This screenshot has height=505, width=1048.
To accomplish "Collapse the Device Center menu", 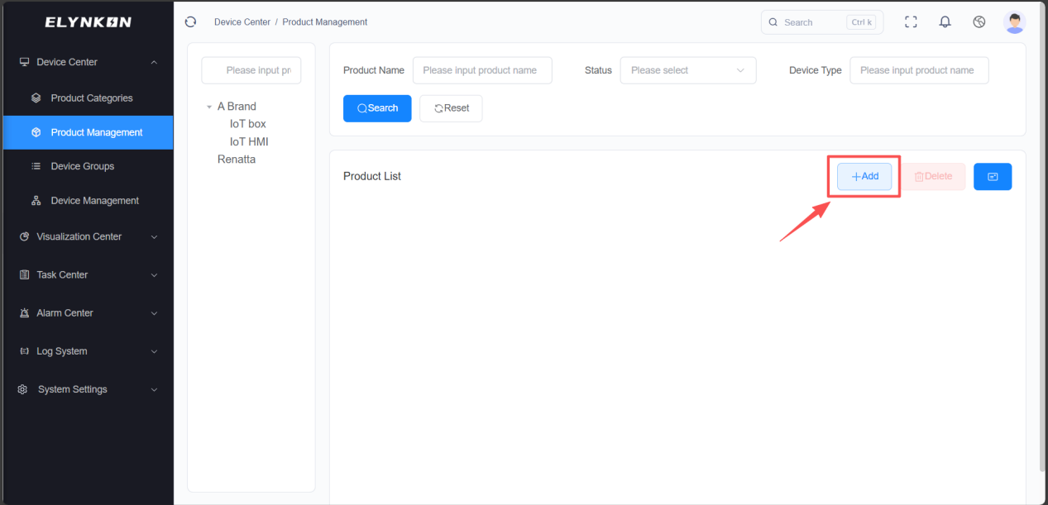I will click(87, 62).
